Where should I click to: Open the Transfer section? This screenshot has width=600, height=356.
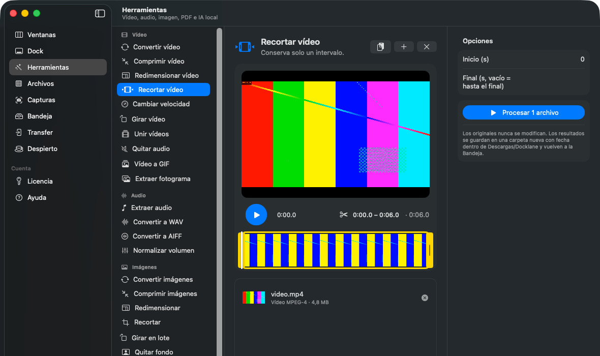[58, 132]
